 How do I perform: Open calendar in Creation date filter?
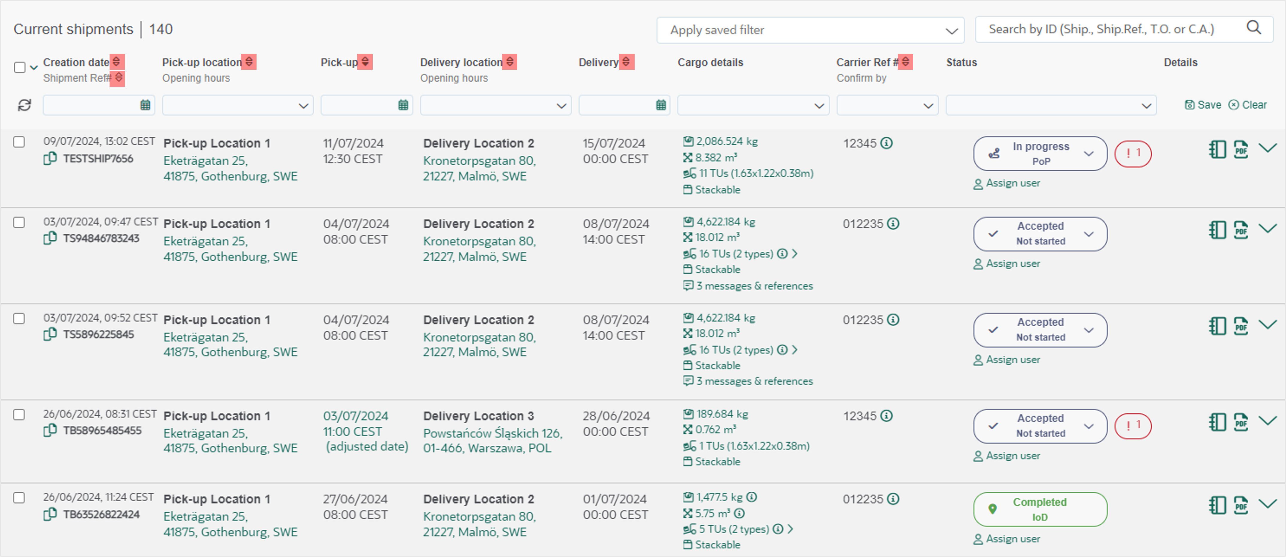[x=145, y=105]
